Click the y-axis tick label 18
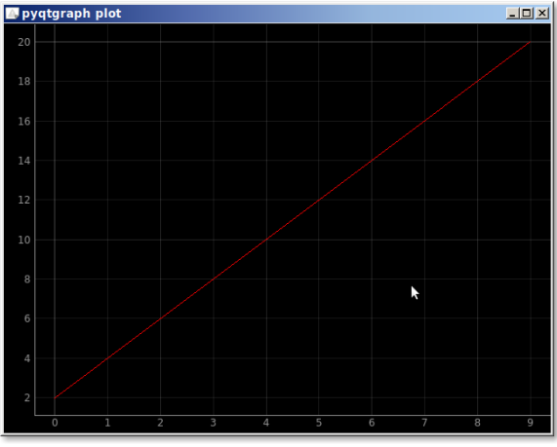The width and height of the screenshot is (557, 447). point(24,82)
